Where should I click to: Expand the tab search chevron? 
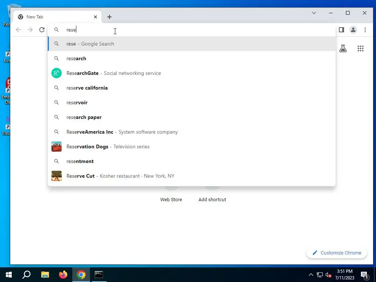click(314, 13)
